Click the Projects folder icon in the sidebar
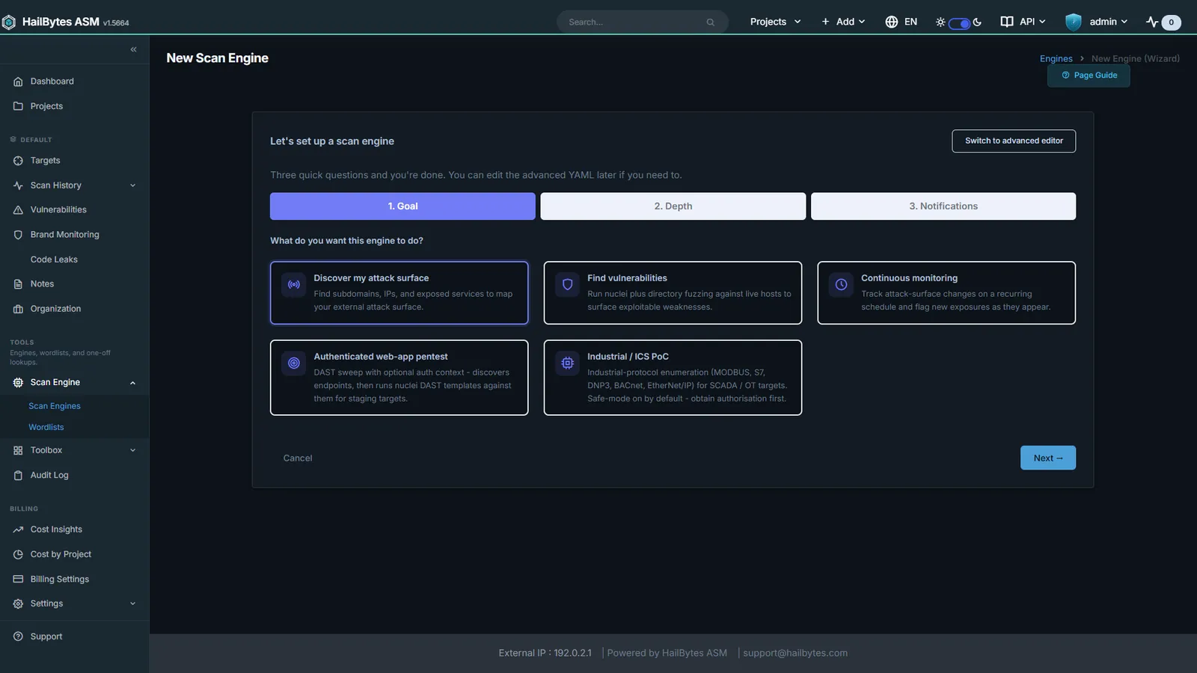The width and height of the screenshot is (1197, 673). coord(18,106)
